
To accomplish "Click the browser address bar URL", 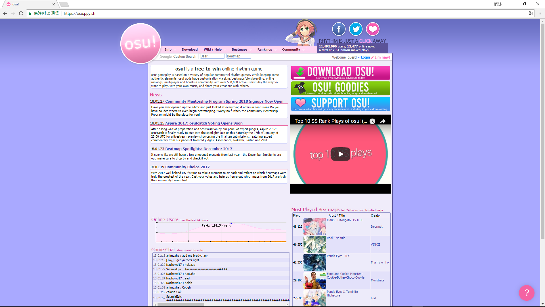I will (x=79, y=13).
